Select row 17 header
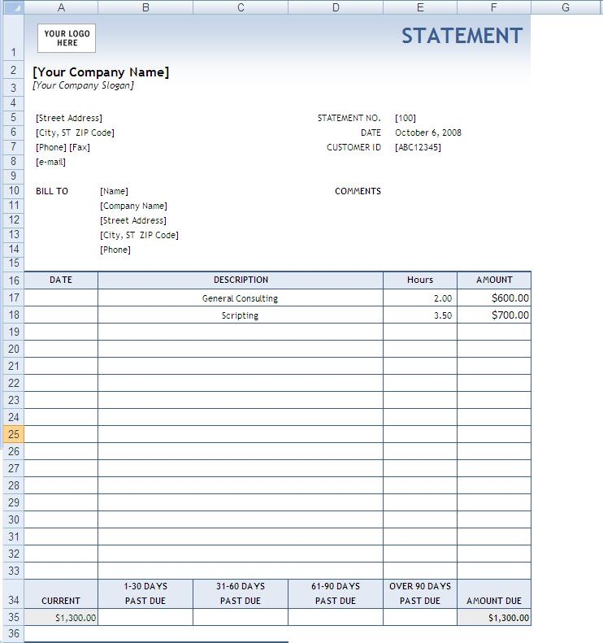 [13, 298]
